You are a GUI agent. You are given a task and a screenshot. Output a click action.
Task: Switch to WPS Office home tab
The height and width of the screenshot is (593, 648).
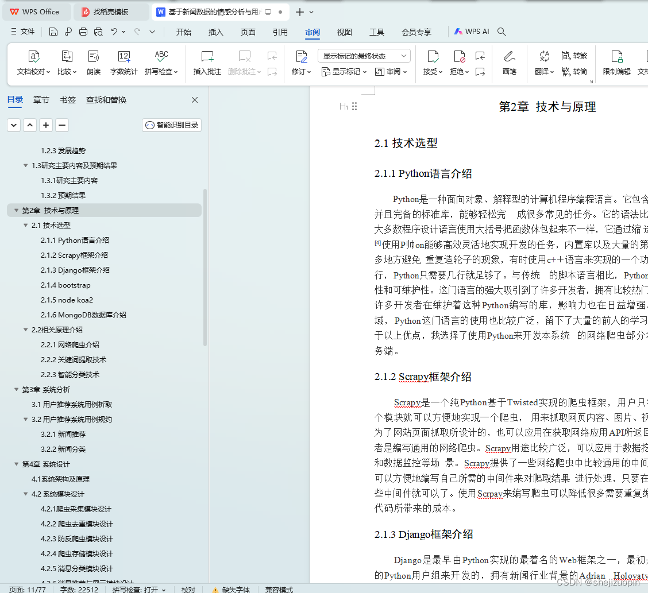pyautogui.click(x=36, y=12)
